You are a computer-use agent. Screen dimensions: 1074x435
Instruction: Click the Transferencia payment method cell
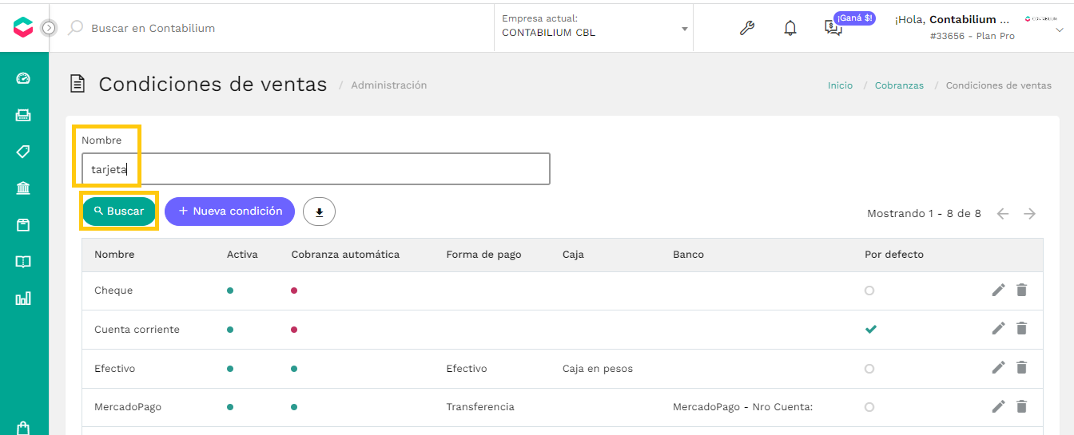pyautogui.click(x=480, y=407)
